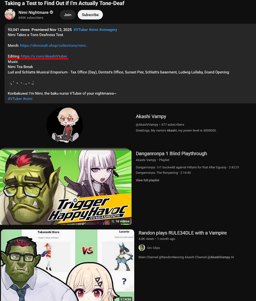Open Nimi Nightmare channel avatar
This screenshot has height=301, width=256.
tap(10, 14)
